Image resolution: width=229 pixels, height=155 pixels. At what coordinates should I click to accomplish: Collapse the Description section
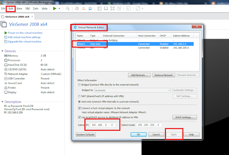point(3,102)
